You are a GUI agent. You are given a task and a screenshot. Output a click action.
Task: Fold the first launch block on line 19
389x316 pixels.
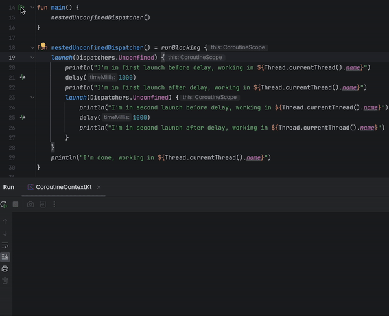32,58
